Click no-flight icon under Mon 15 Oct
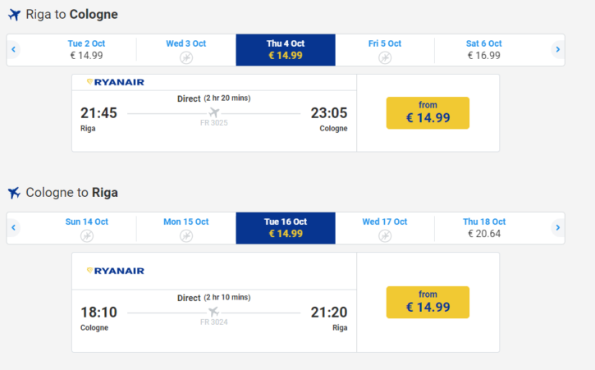This screenshot has width=595, height=370. [x=186, y=235]
